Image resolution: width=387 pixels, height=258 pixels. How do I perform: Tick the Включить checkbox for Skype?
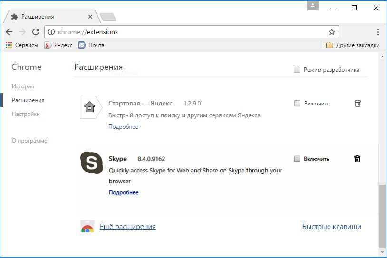tap(297, 159)
